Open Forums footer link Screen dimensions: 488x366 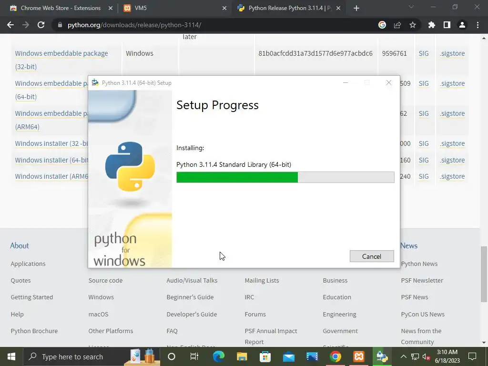[x=255, y=314]
